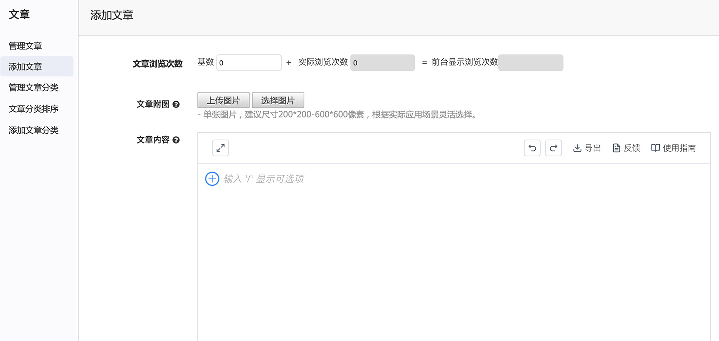Click the 实际浏览次数 disabled field
719x341 pixels.
(382, 63)
